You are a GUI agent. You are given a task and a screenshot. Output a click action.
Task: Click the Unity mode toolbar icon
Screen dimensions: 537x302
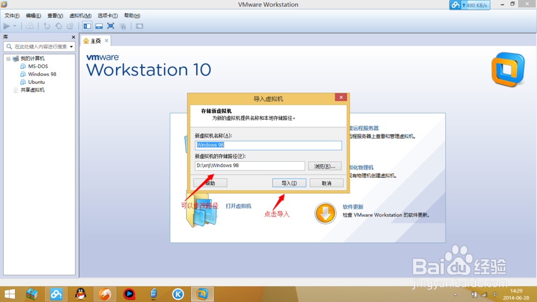tap(122, 26)
